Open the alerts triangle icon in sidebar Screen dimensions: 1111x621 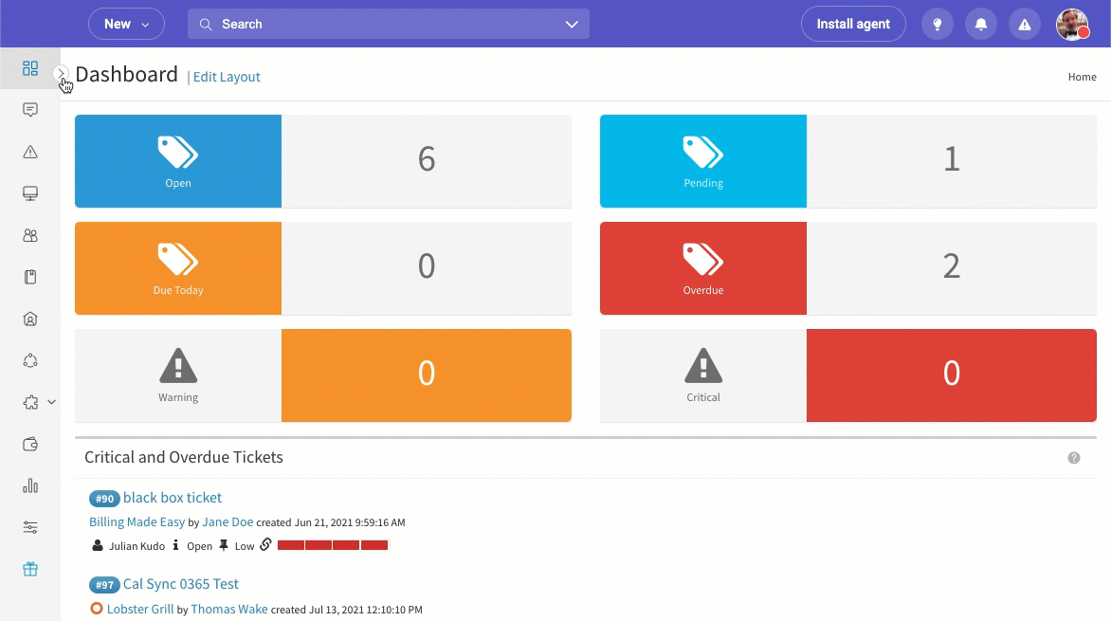29,152
